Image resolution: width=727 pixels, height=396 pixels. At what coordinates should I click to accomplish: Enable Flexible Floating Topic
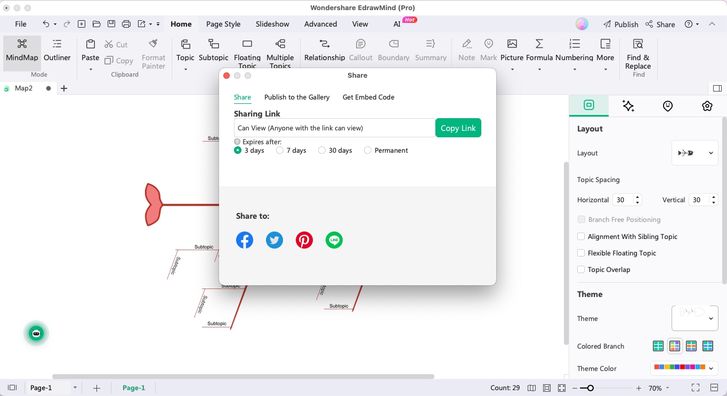pos(581,253)
